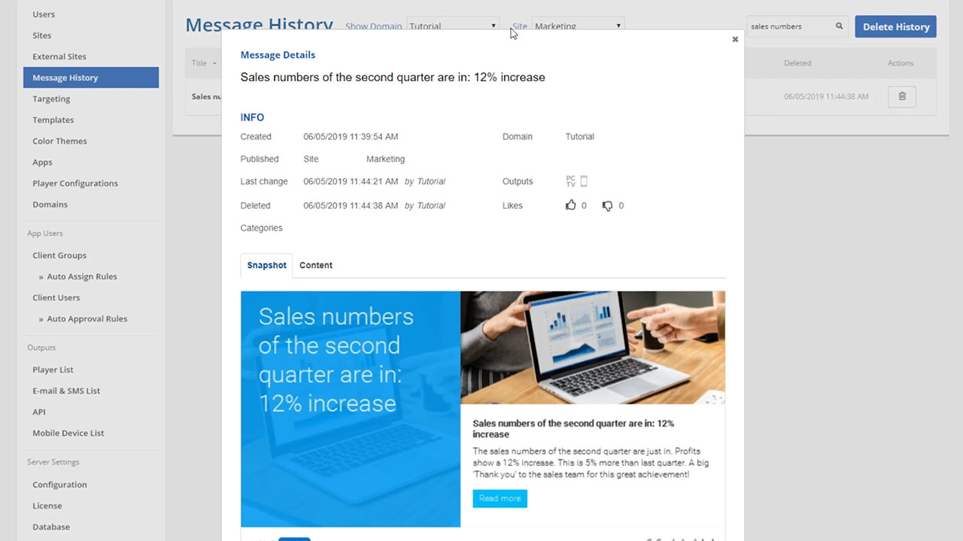Click the mobile device output icon
The width and height of the screenshot is (963, 541).
[584, 181]
